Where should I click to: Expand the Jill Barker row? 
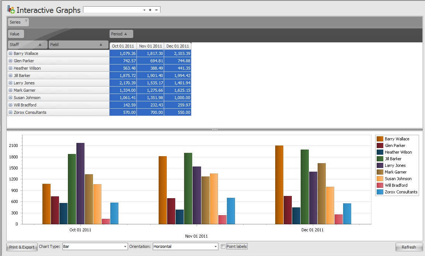click(x=10, y=75)
